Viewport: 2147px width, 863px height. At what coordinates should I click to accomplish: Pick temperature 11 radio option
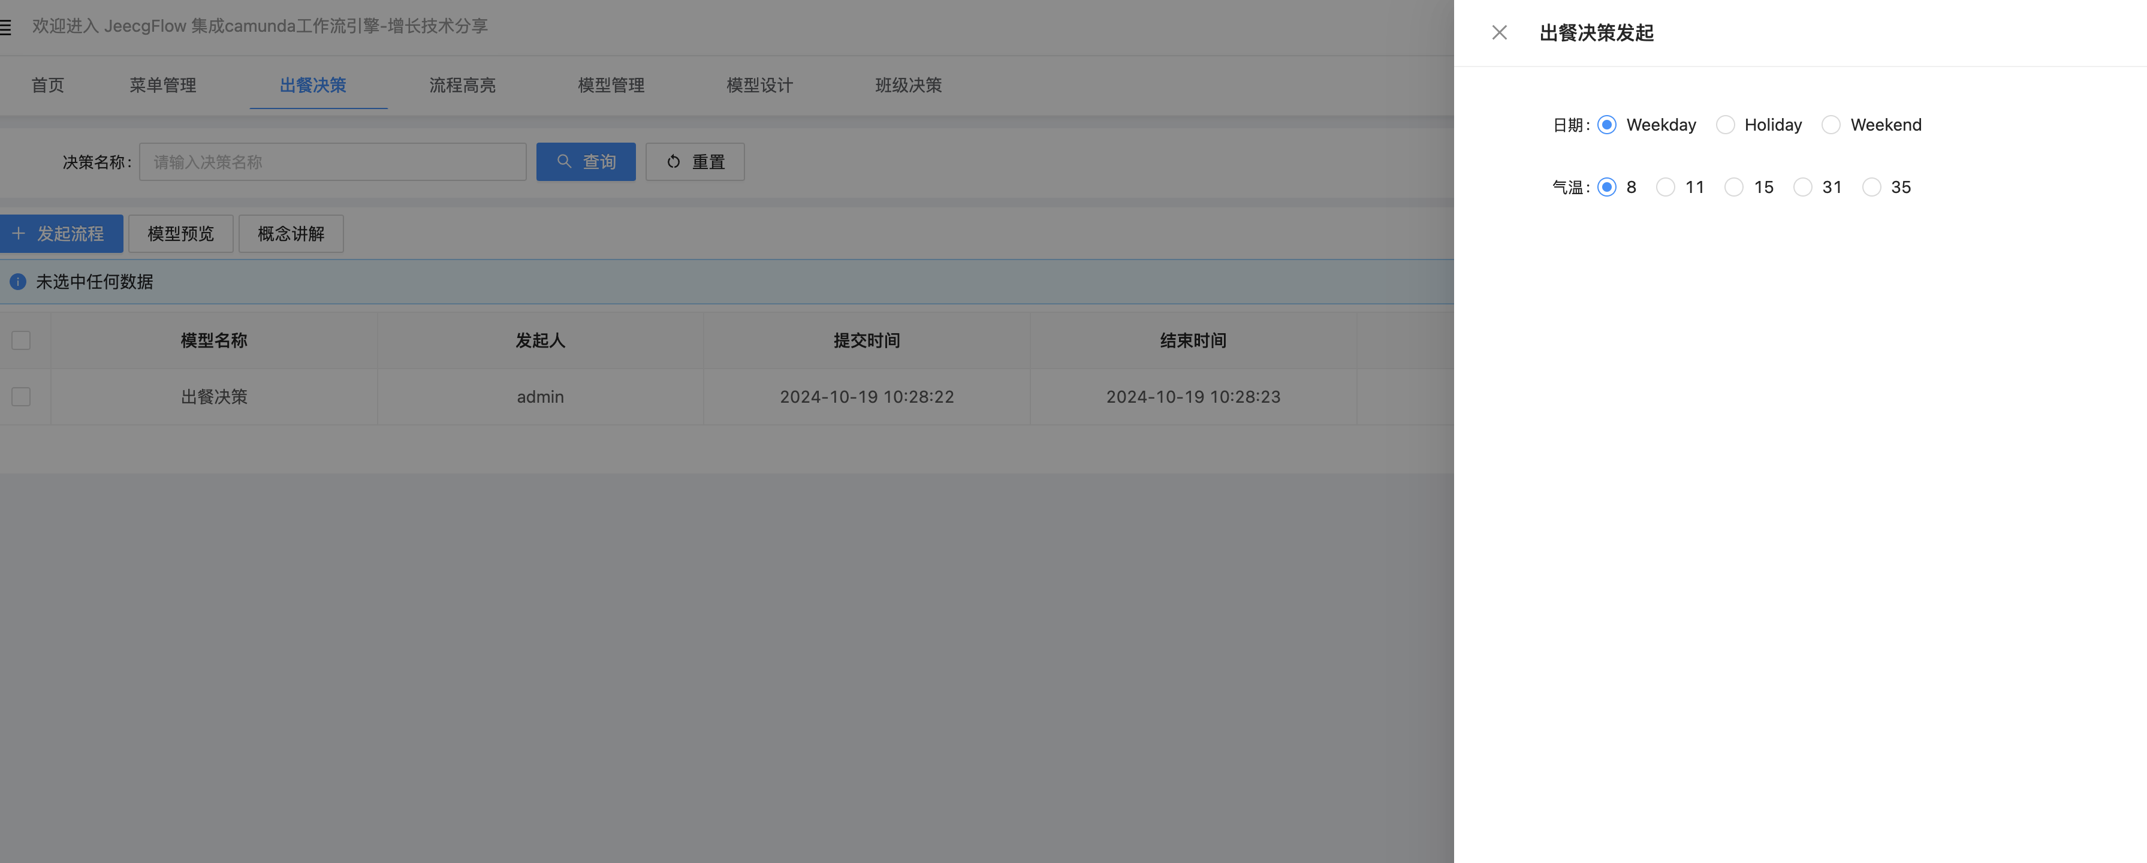(x=1665, y=188)
